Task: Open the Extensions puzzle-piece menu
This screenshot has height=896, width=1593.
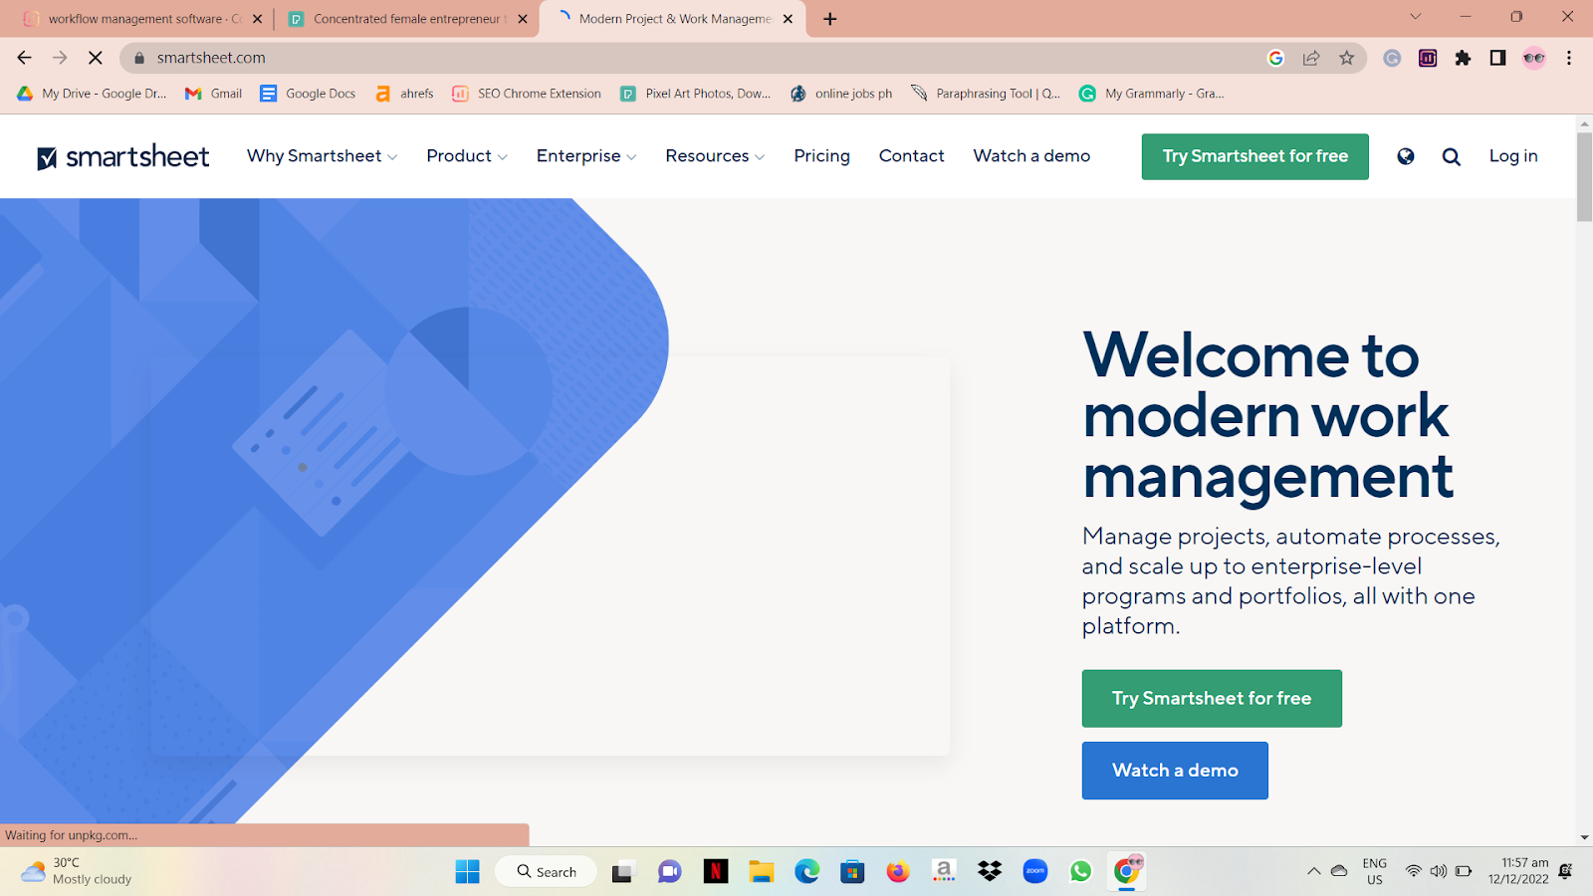Action: 1463,58
